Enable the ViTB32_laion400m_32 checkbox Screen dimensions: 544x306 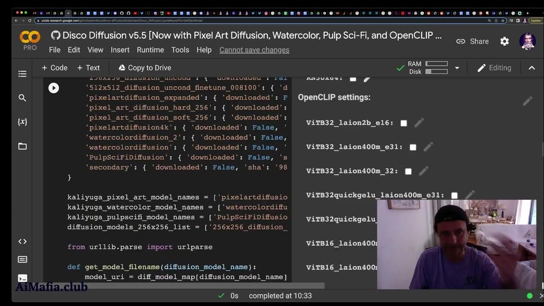[408, 171]
